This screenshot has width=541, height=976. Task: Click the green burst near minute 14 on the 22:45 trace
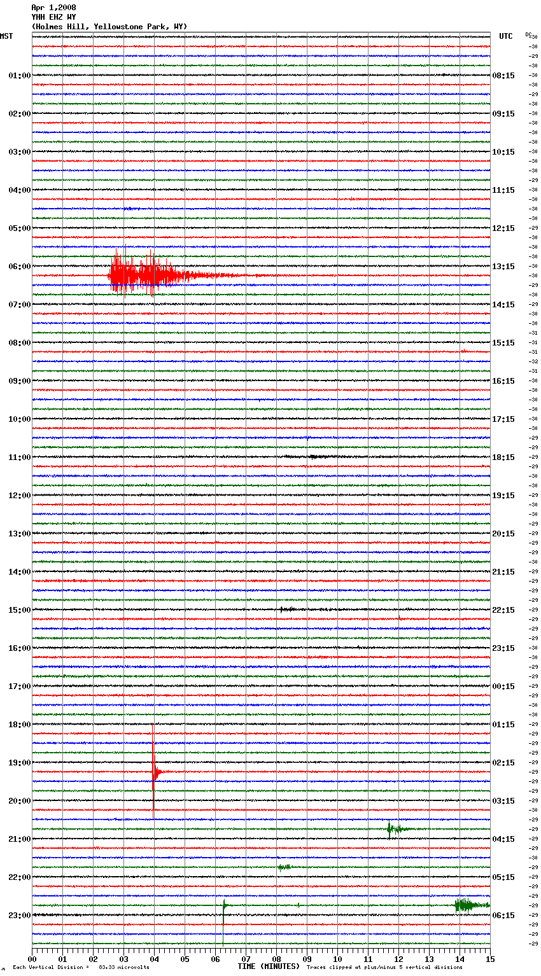471,905
